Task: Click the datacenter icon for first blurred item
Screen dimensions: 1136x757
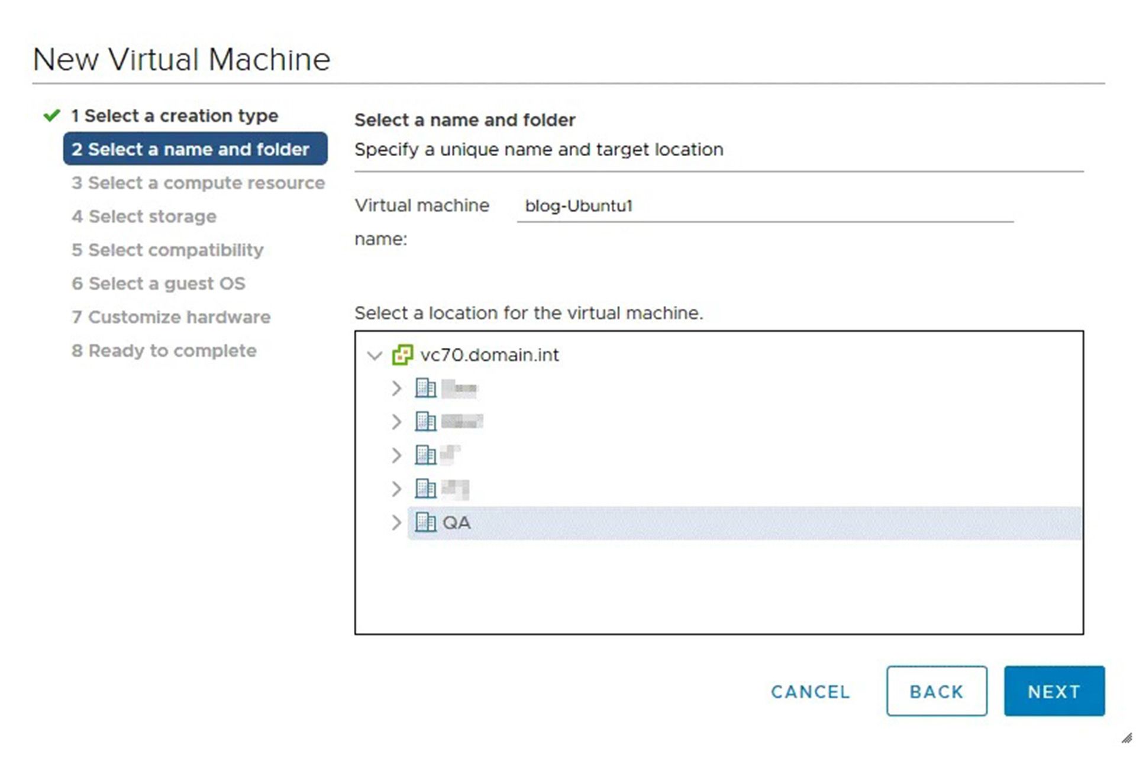Action: point(424,388)
